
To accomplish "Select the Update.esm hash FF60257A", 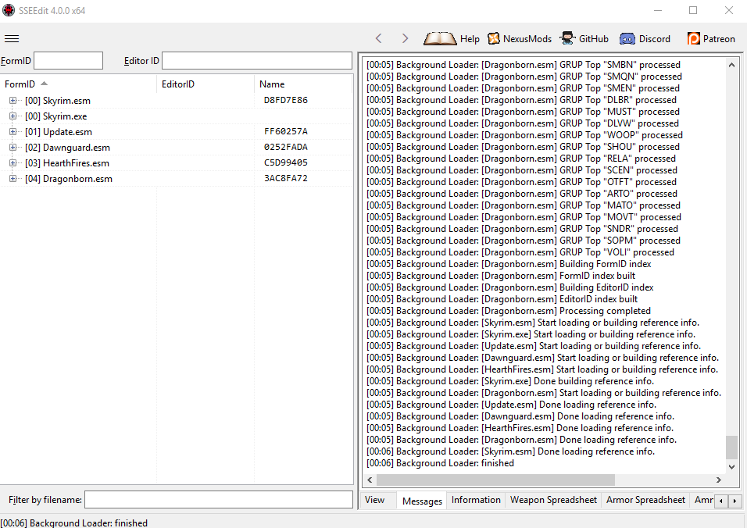I will (x=286, y=131).
